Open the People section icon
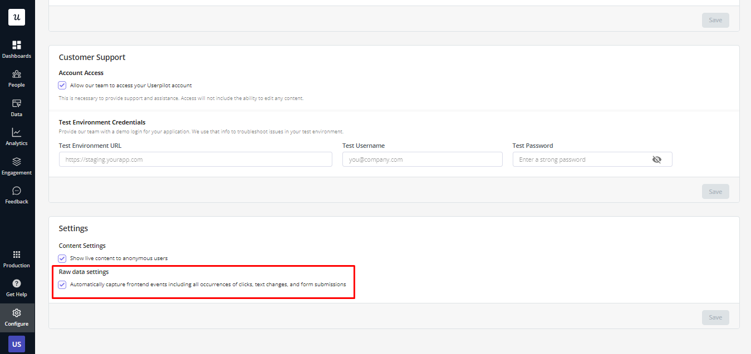Image resolution: width=751 pixels, height=354 pixels. pyautogui.click(x=17, y=74)
